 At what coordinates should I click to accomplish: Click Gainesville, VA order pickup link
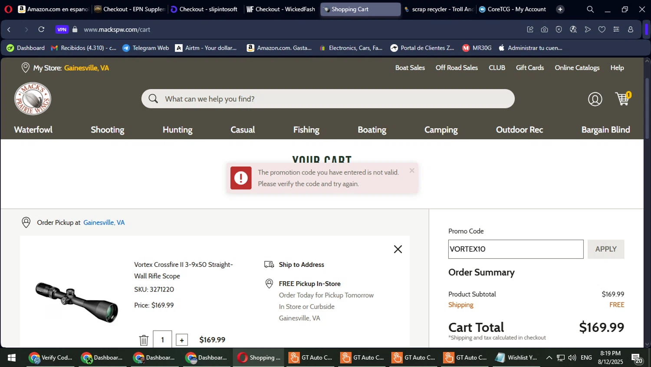click(x=104, y=222)
